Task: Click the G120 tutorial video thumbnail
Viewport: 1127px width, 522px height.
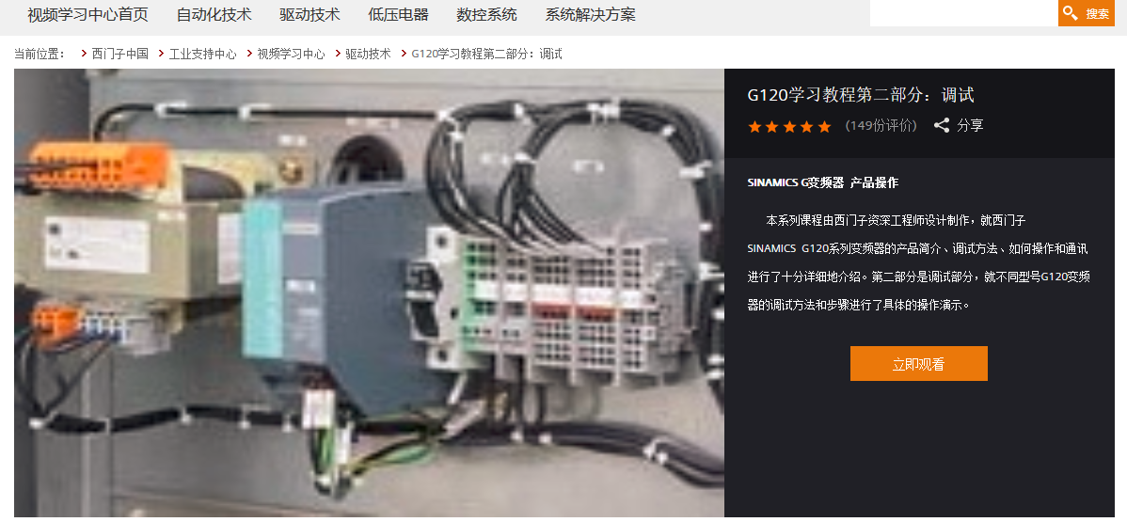Action: point(369,293)
